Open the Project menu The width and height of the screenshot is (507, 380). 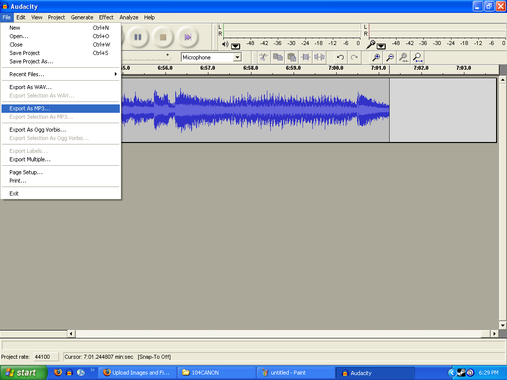pos(56,17)
